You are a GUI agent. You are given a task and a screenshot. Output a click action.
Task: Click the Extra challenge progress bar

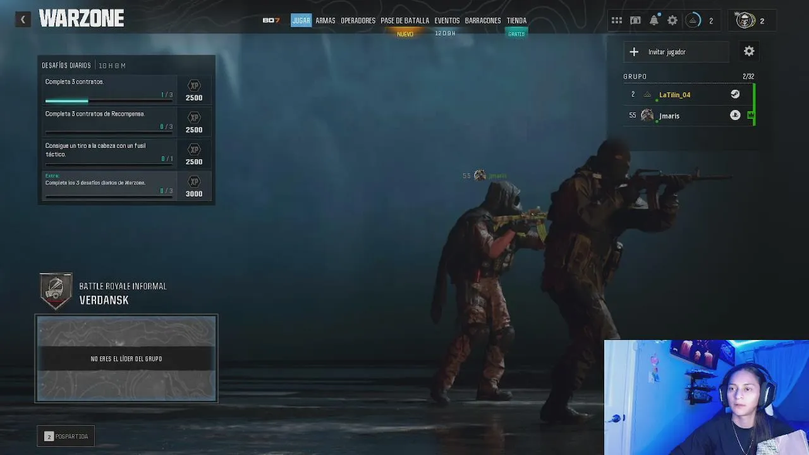109,197
